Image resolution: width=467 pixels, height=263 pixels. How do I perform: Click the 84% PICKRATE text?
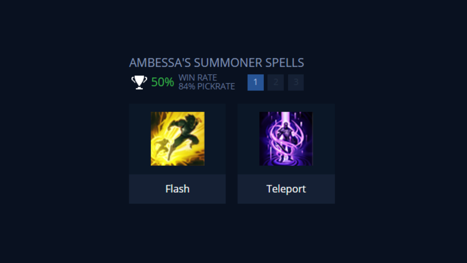[x=207, y=86]
